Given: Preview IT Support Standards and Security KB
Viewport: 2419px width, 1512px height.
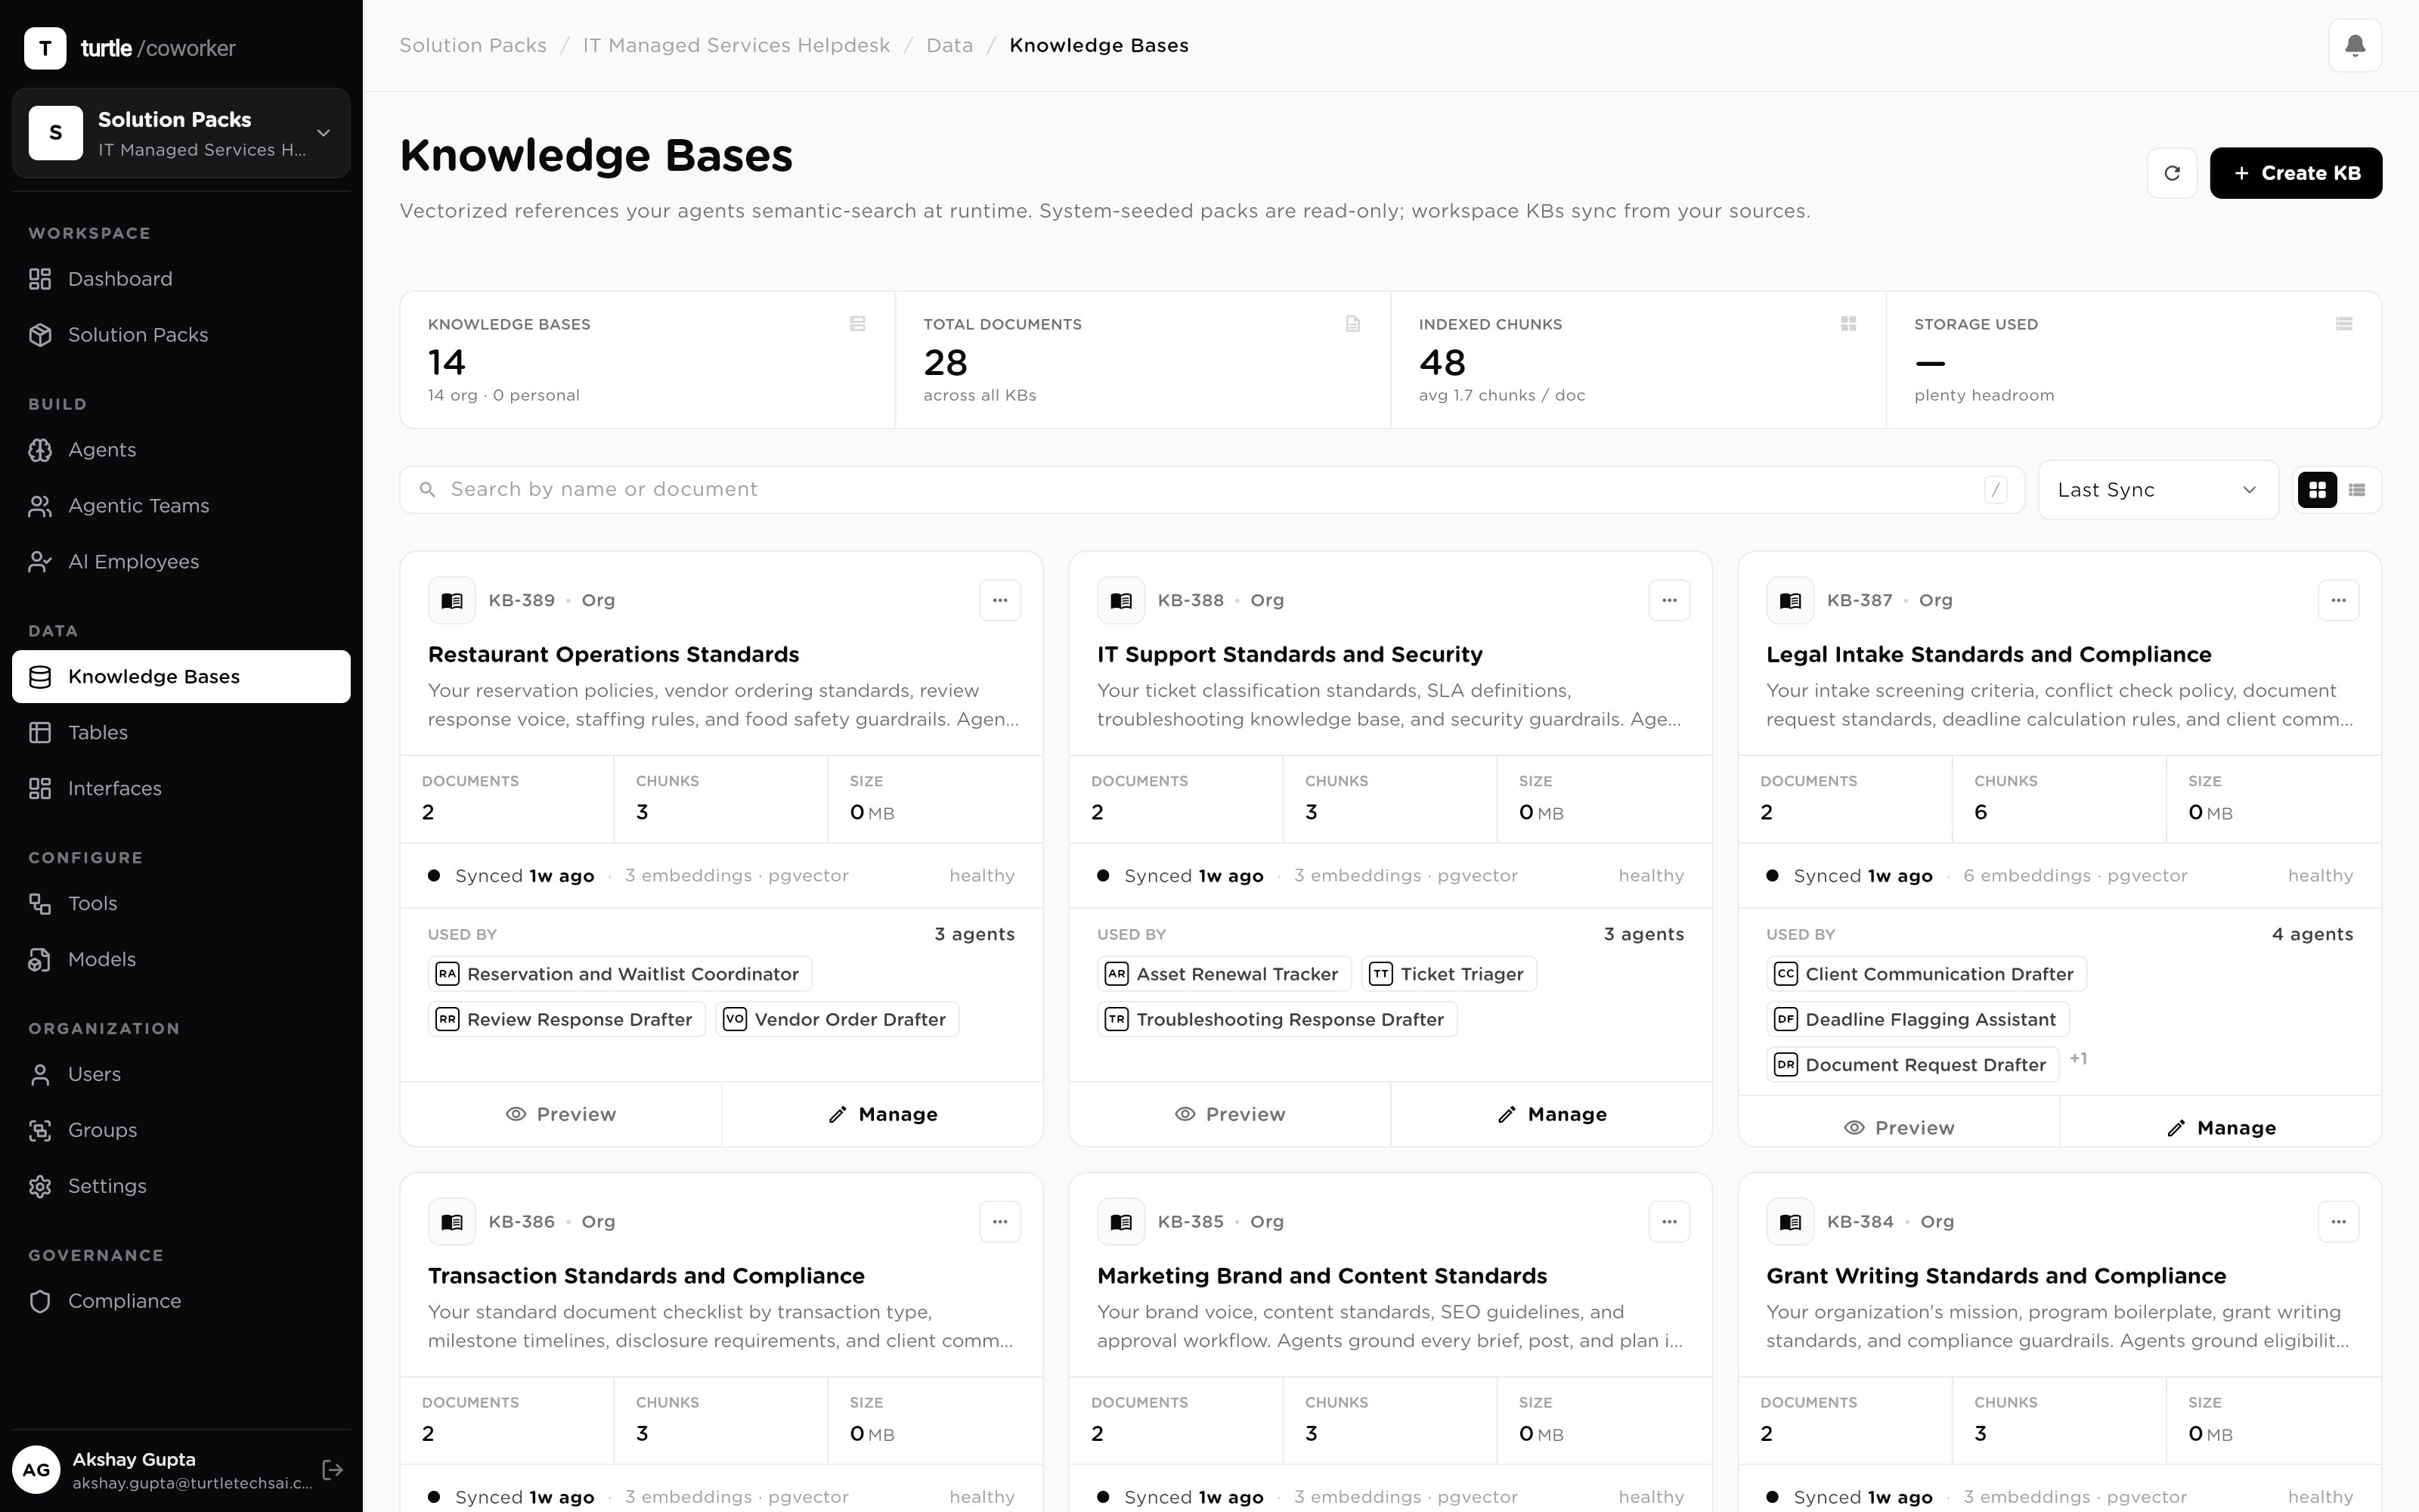Looking at the screenshot, I should pyautogui.click(x=1229, y=1114).
